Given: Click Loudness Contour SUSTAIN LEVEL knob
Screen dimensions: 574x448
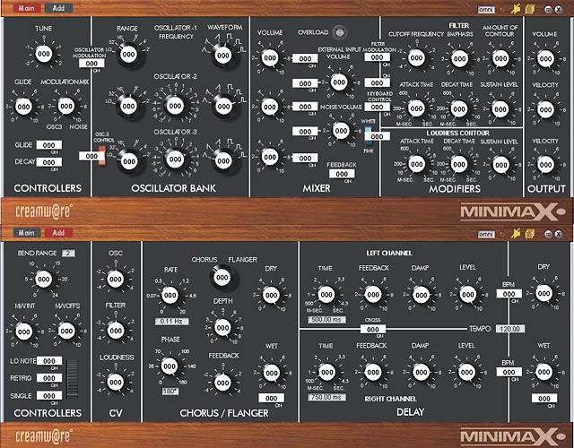Looking at the screenshot, I should coord(500,165).
